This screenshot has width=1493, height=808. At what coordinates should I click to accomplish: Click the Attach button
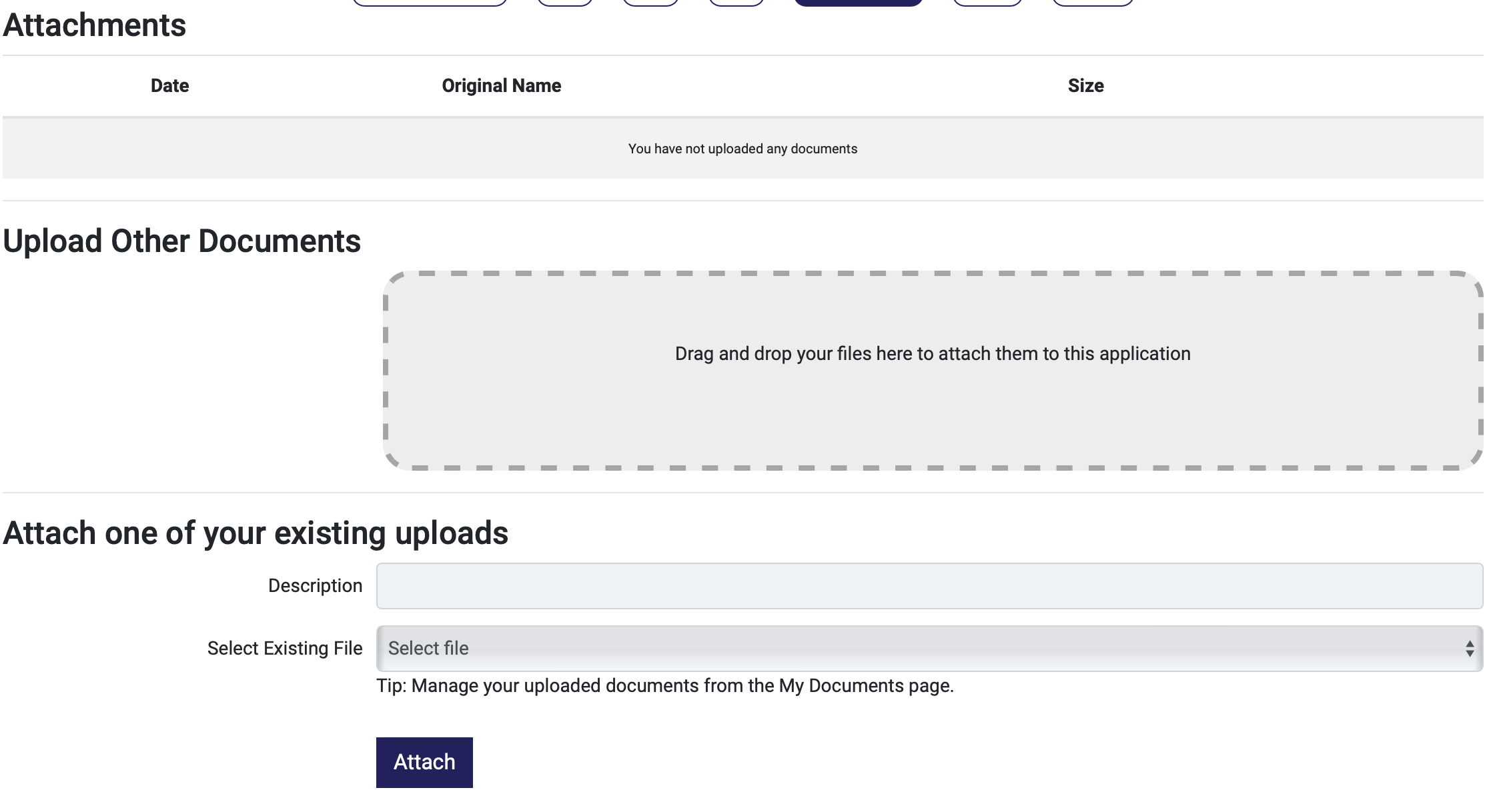click(424, 762)
